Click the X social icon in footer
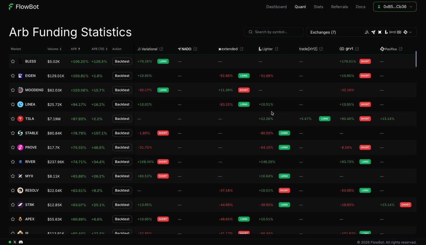This screenshot has width=426, height=245. 15,242
